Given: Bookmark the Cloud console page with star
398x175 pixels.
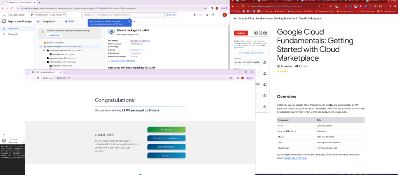Looking at the screenshot, I should click(205, 9).
